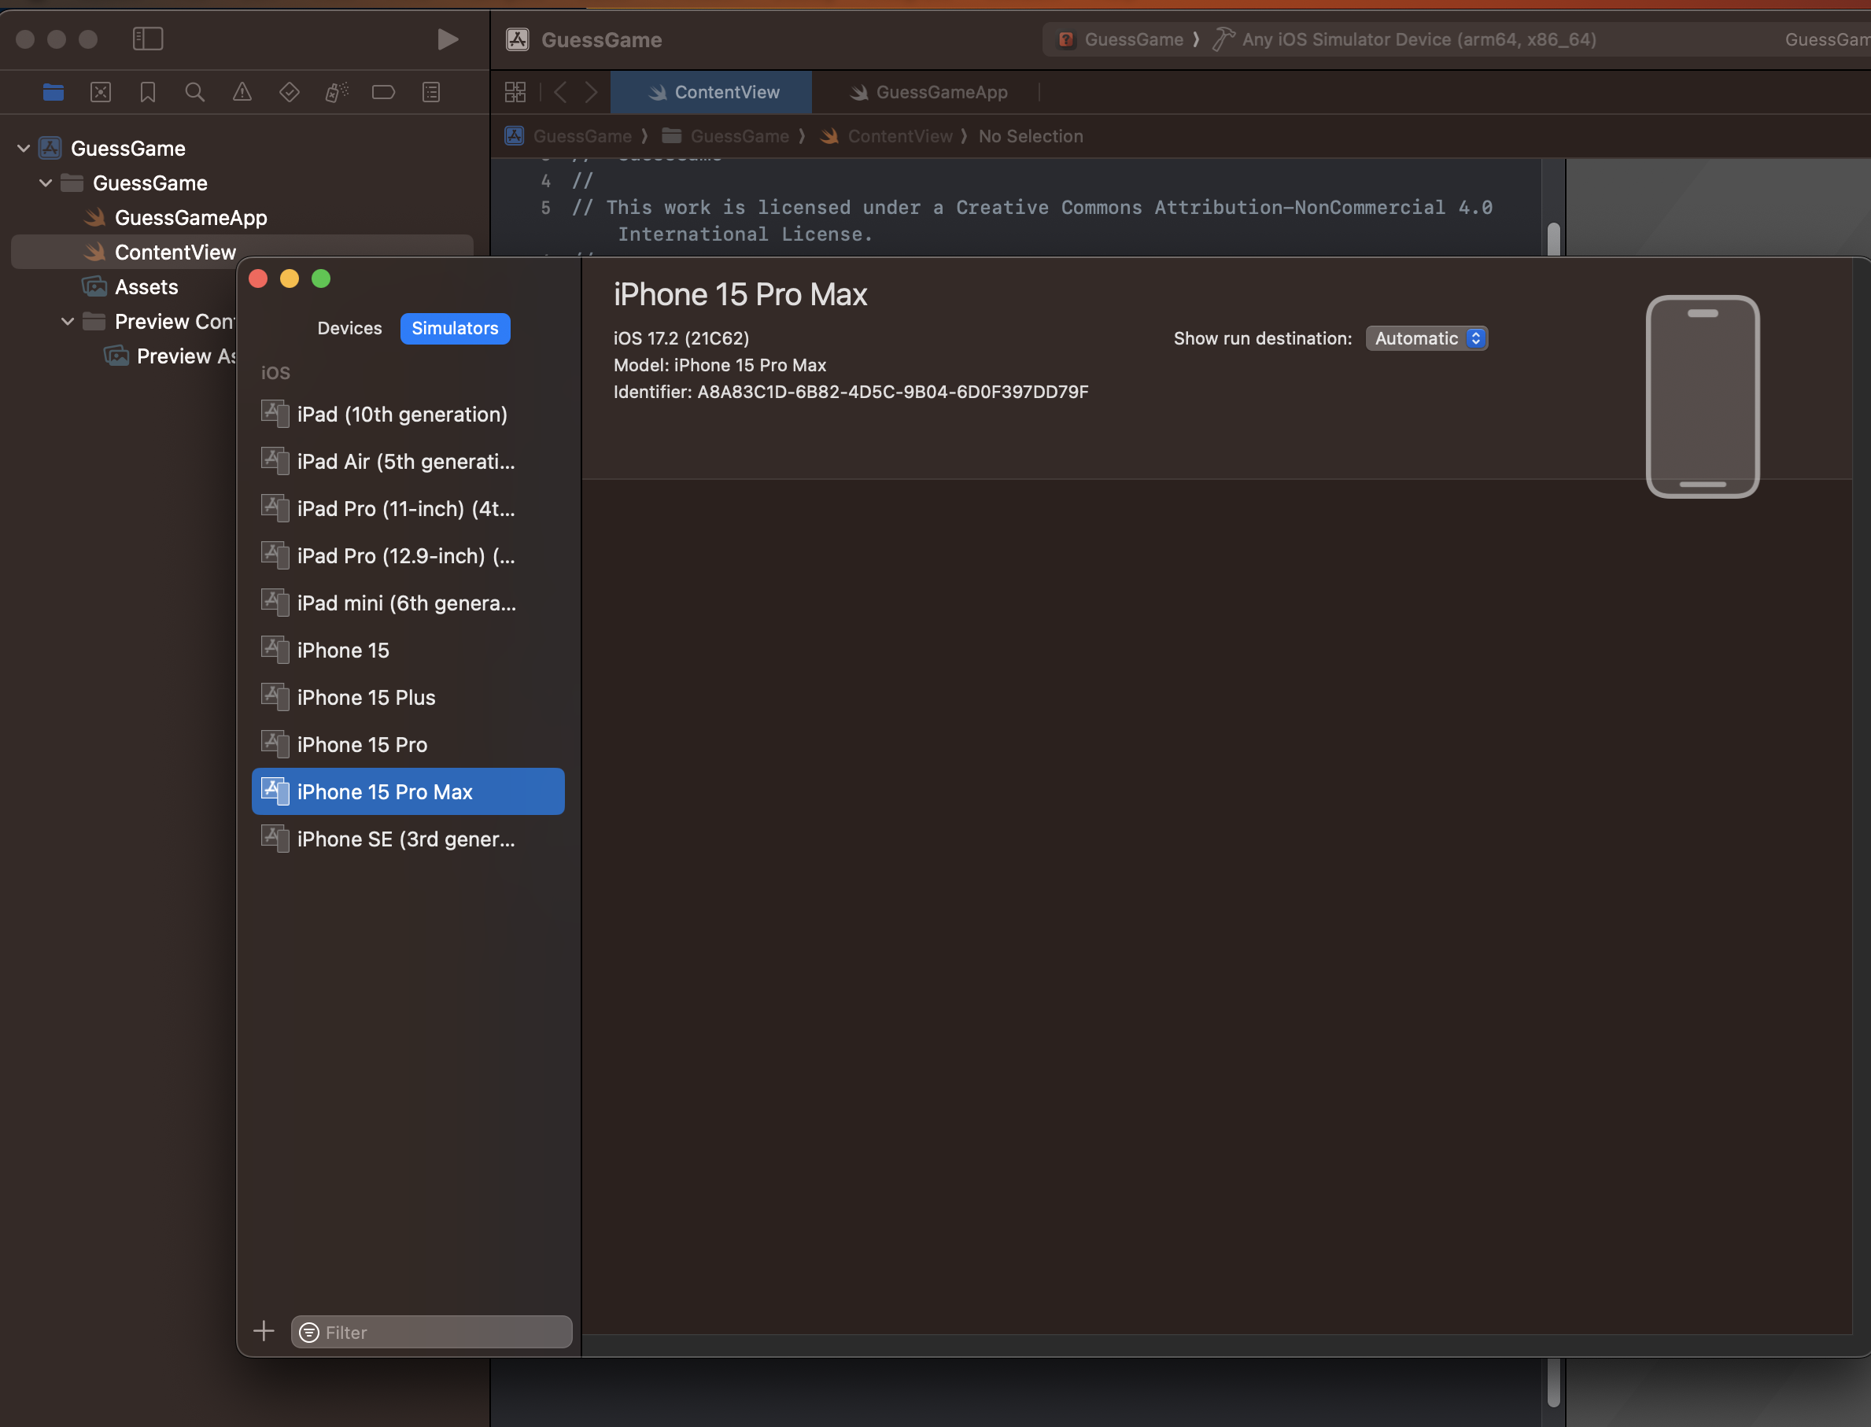Switch to the Simulators tab

pyautogui.click(x=456, y=329)
